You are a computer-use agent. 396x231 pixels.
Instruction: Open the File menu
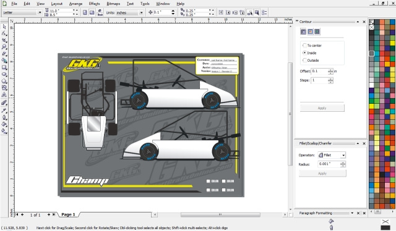(14, 4)
